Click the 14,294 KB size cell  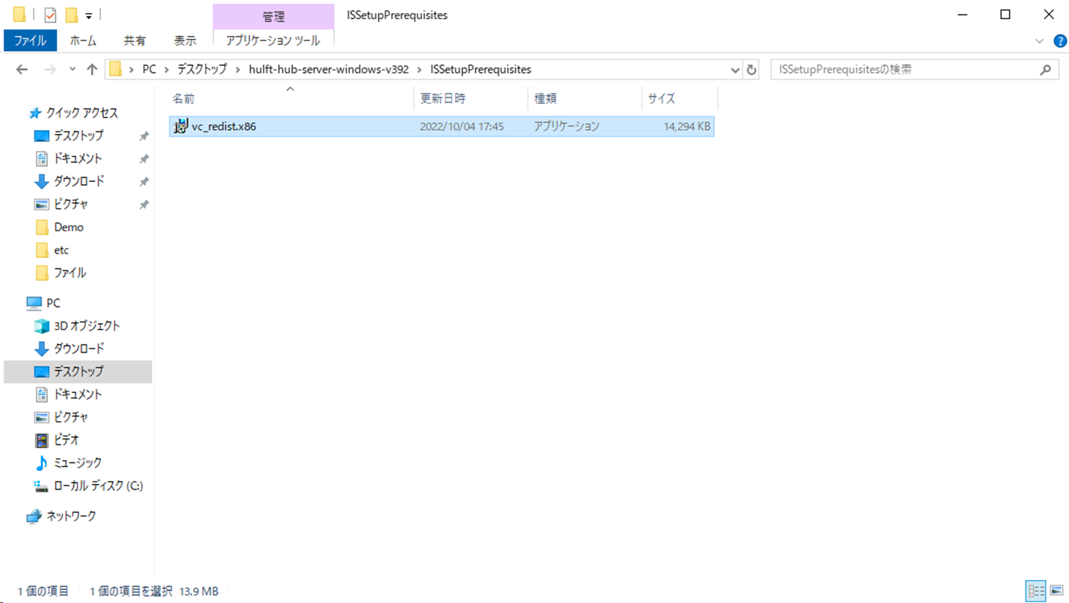(x=687, y=127)
